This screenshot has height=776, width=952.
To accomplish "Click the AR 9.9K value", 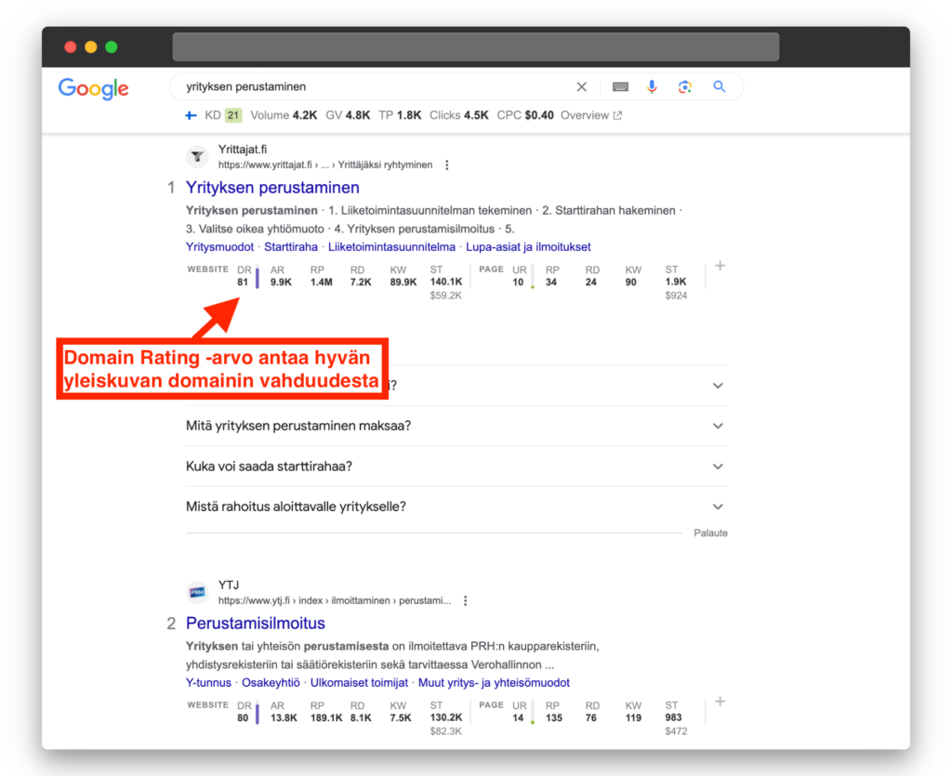I will pos(281,283).
